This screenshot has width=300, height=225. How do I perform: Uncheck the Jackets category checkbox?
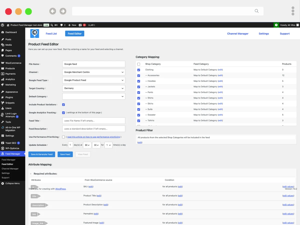tap(139, 87)
